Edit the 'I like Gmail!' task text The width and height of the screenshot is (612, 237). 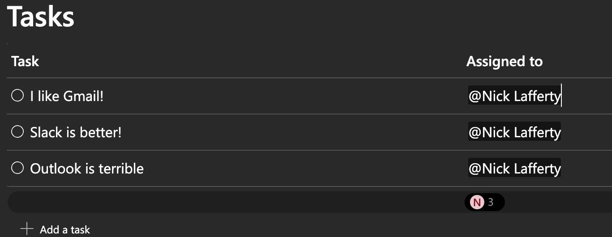point(67,96)
